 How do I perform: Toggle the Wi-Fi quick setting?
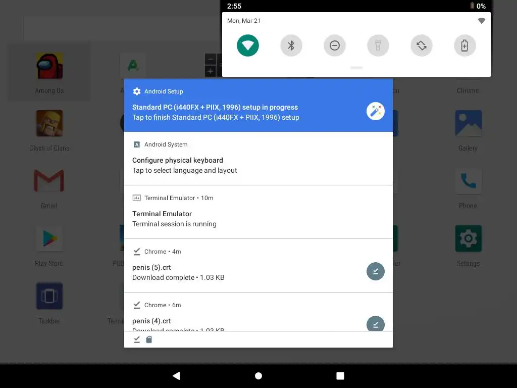[x=247, y=45]
